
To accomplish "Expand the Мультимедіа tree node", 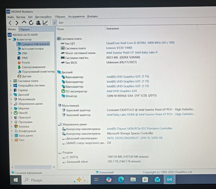I will tap(11, 99).
